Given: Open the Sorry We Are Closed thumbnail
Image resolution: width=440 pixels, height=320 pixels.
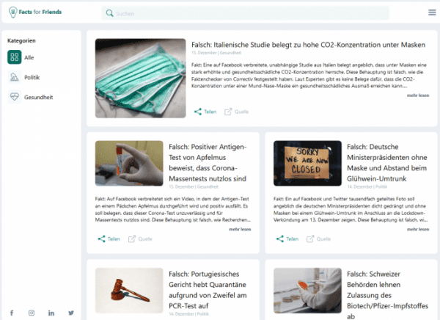Looking at the screenshot, I should pyautogui.click(x=307, y=163).
